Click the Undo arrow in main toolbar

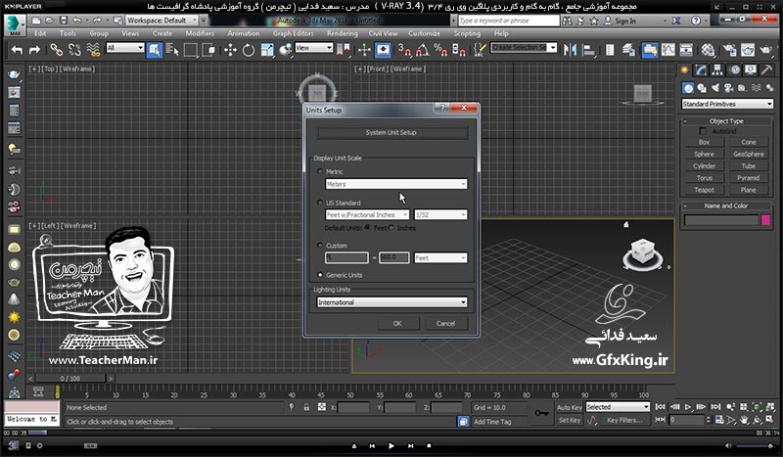click(x=17, y=50)
